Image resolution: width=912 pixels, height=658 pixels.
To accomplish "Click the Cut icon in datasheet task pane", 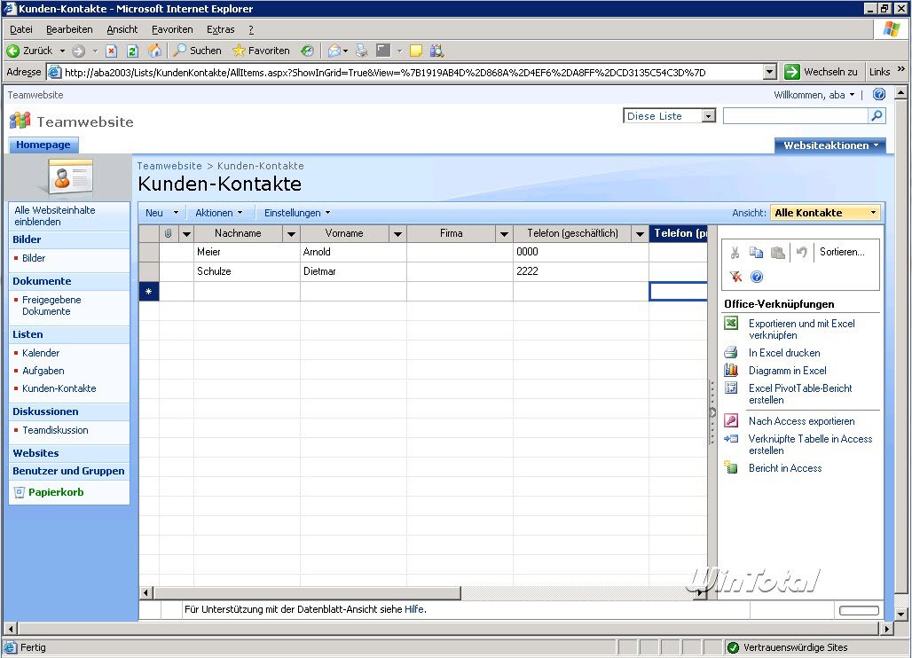I will [x=735, y=252].
